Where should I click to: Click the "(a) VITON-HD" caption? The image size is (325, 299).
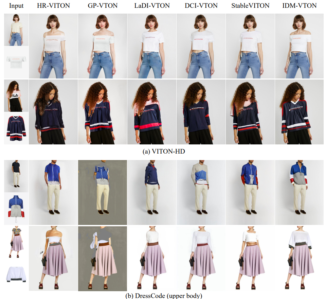164,151
